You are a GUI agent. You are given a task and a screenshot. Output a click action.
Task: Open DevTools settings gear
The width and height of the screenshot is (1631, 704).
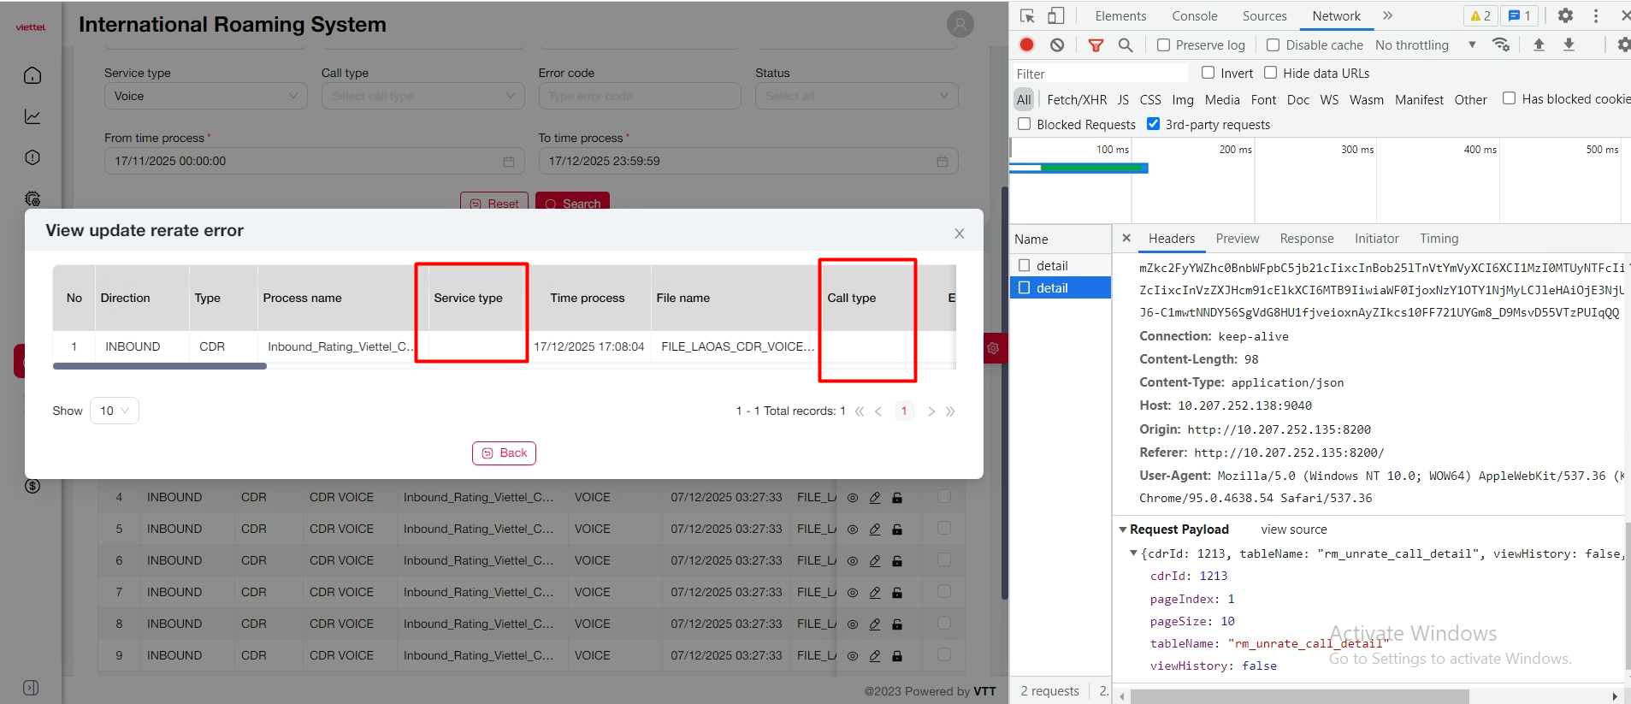pyautogui.click(x=1565, y=16)
